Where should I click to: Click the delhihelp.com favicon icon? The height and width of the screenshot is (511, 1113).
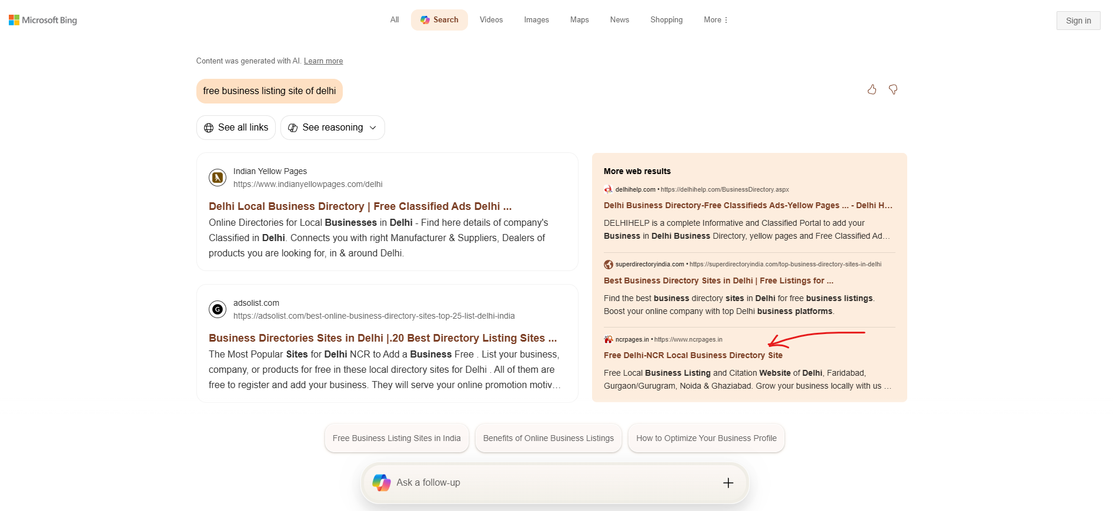(608, 189)
